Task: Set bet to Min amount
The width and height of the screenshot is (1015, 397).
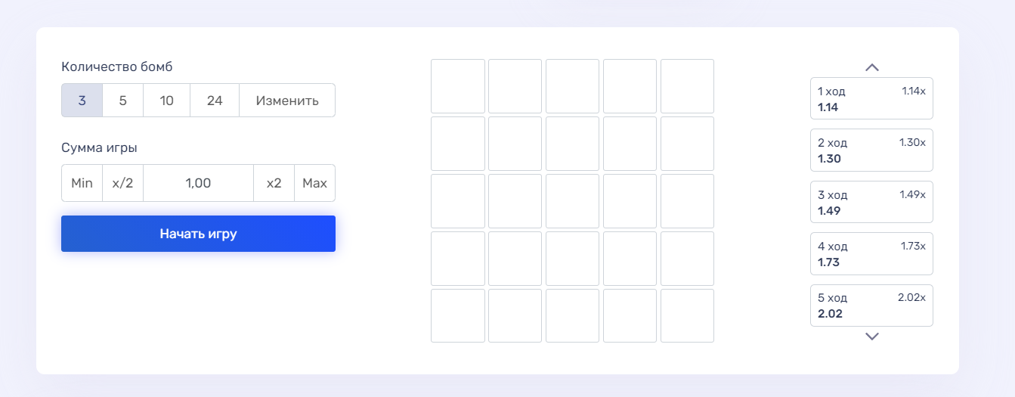Action: pos(82,183)
